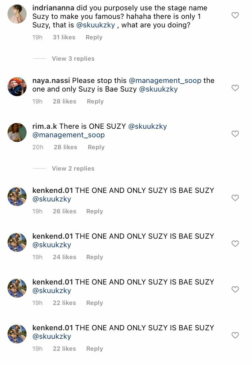Like the first kenkend.01 comment

coord(235,198)
